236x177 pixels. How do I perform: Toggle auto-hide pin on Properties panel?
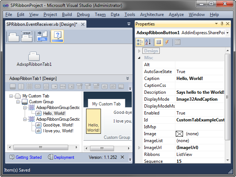click(222, 24)
